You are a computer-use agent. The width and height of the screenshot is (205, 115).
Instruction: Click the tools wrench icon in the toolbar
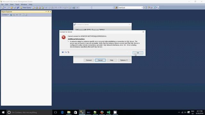[152, 8]
